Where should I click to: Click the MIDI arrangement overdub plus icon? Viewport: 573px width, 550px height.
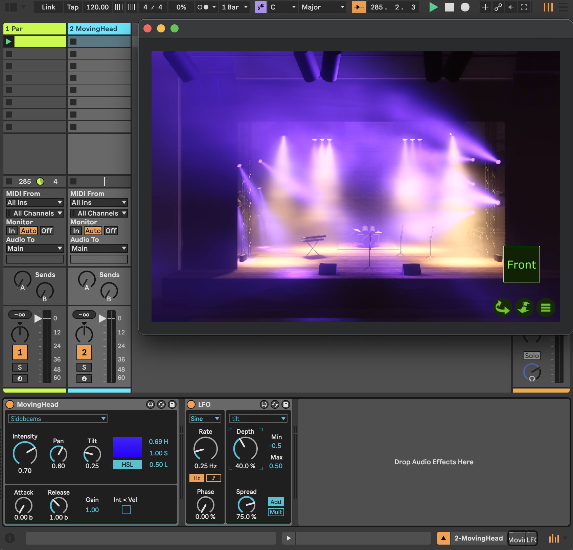(485, 7)
